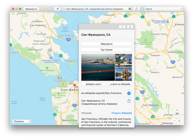Viewport: 194px width, 139px height.
Task: Click the Парк Золотые ворота marker
Action: coord(58,93)
